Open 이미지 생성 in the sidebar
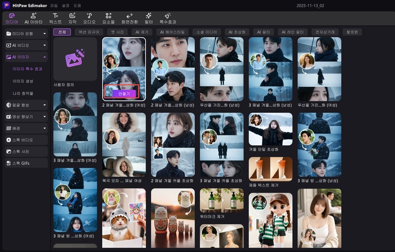This screenshot has height=252, width=395. (x=22, y=81)
